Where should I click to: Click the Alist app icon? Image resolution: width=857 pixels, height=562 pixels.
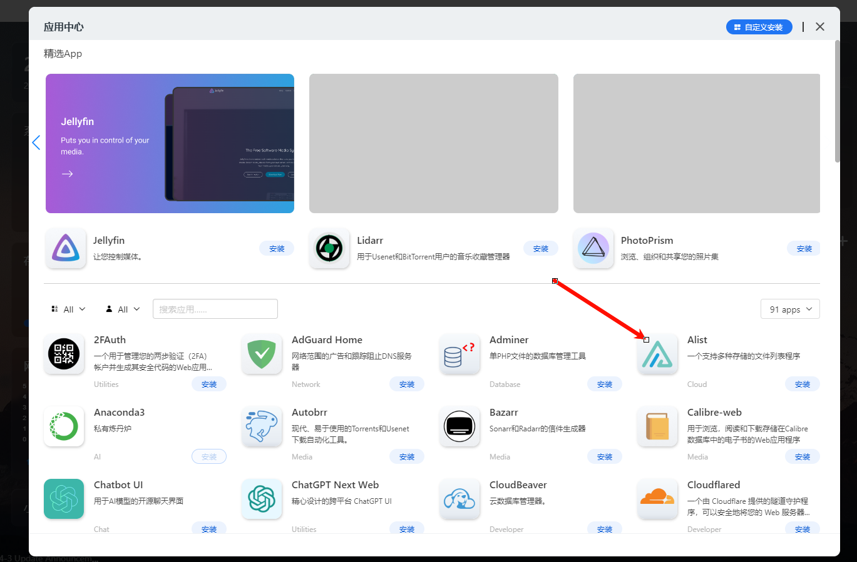[657, 354]
